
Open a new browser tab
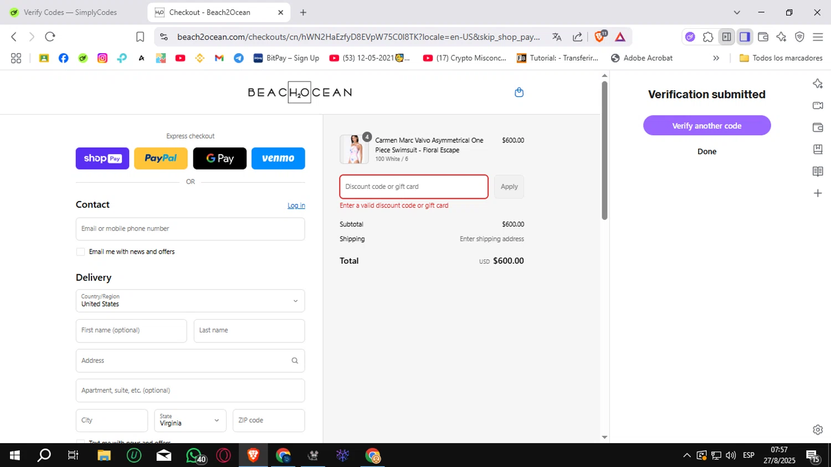[x=303, y=12]
